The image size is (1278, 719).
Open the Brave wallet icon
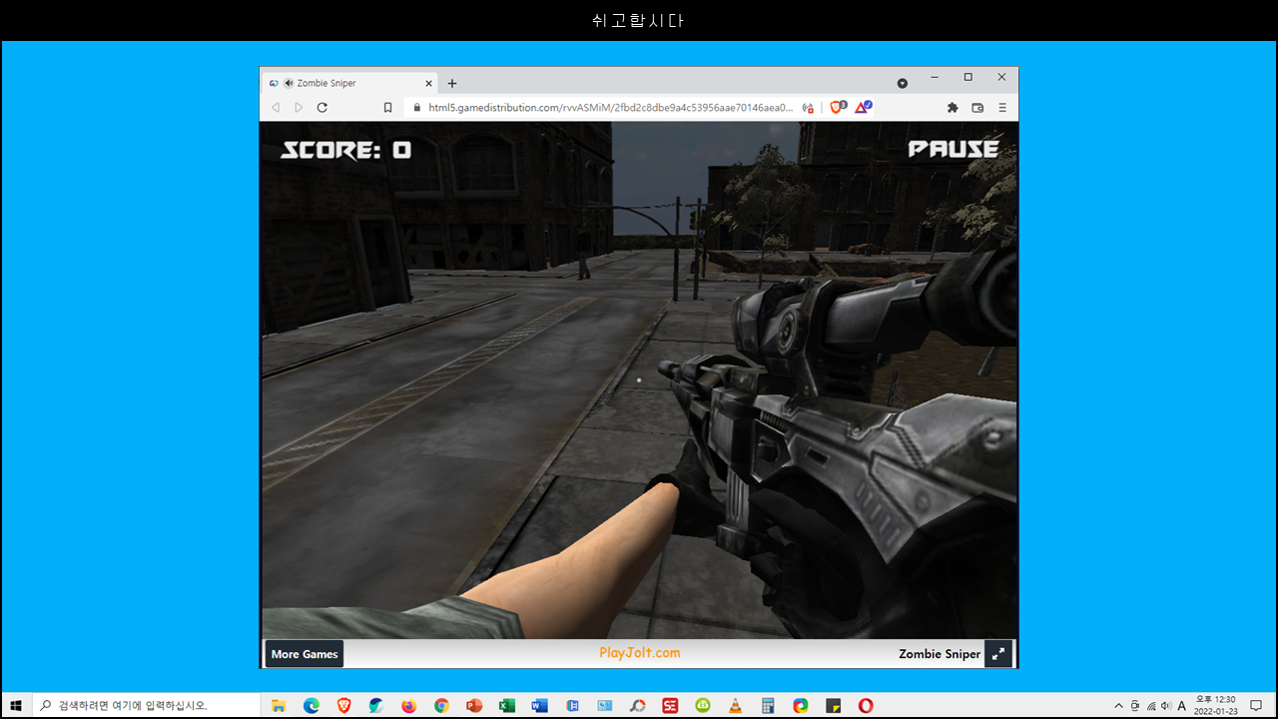click(977, 108)
